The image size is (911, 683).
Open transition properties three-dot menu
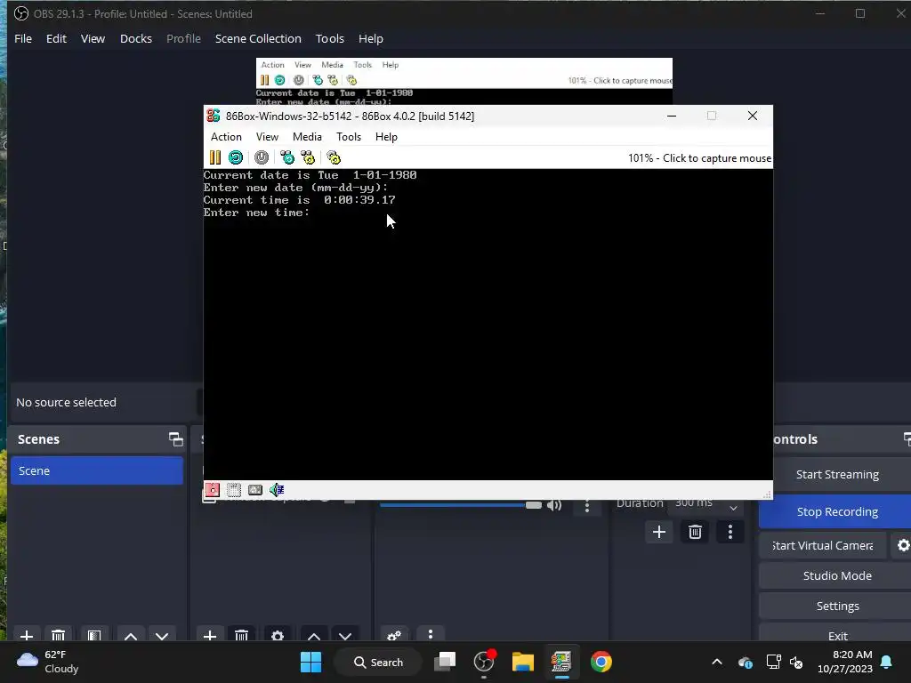[x=730, y=532]
